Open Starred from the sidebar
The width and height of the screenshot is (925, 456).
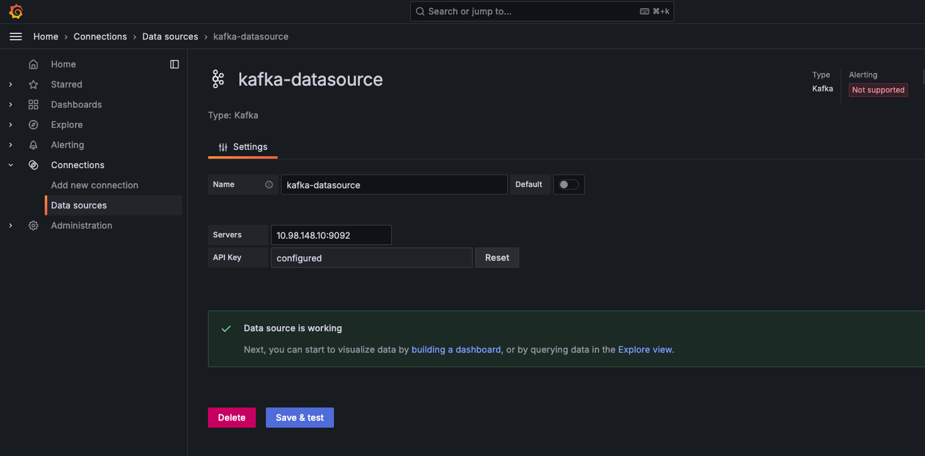pos(66,84)
